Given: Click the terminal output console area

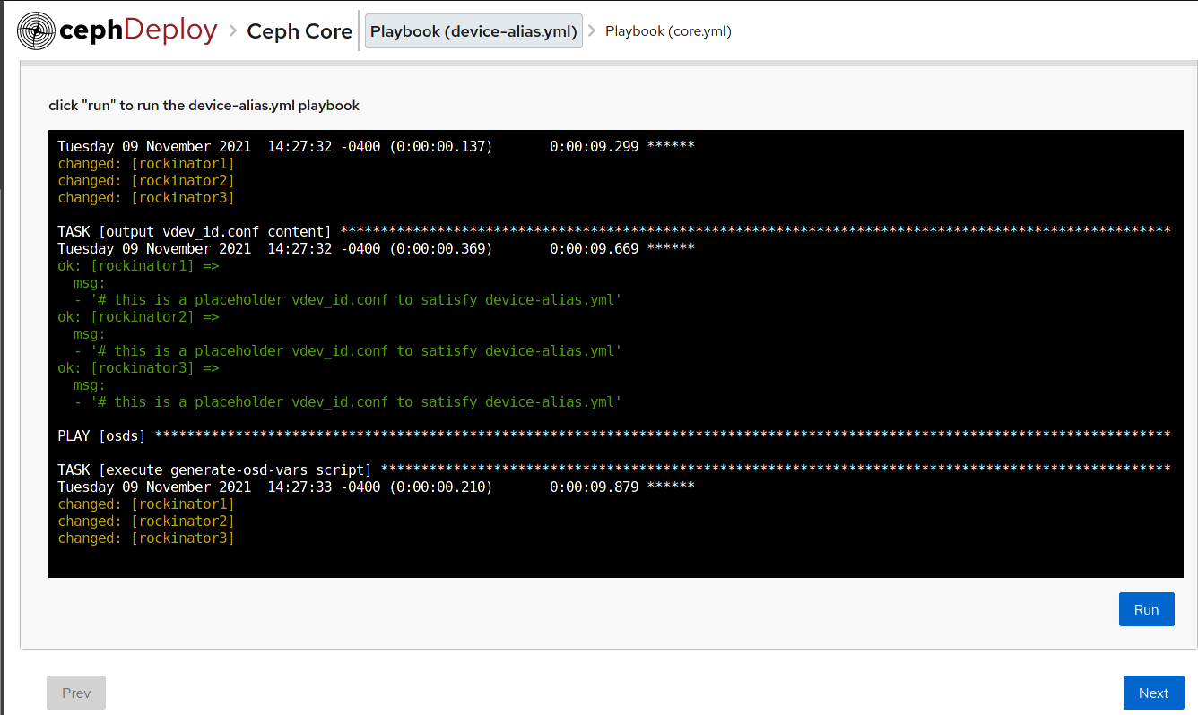Looking at the screenshot, I should (x=617, y=354).
